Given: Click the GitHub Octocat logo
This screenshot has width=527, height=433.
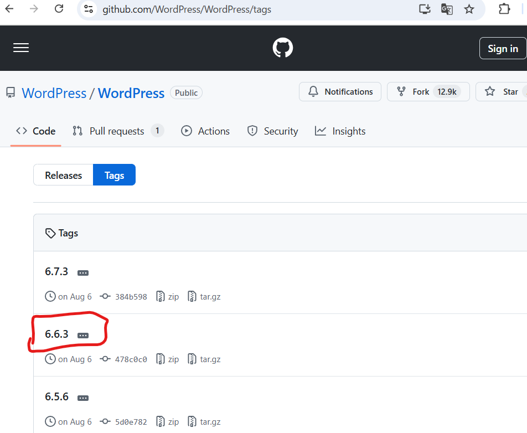Looking at the screenshot, I should [x=283, y=48].
